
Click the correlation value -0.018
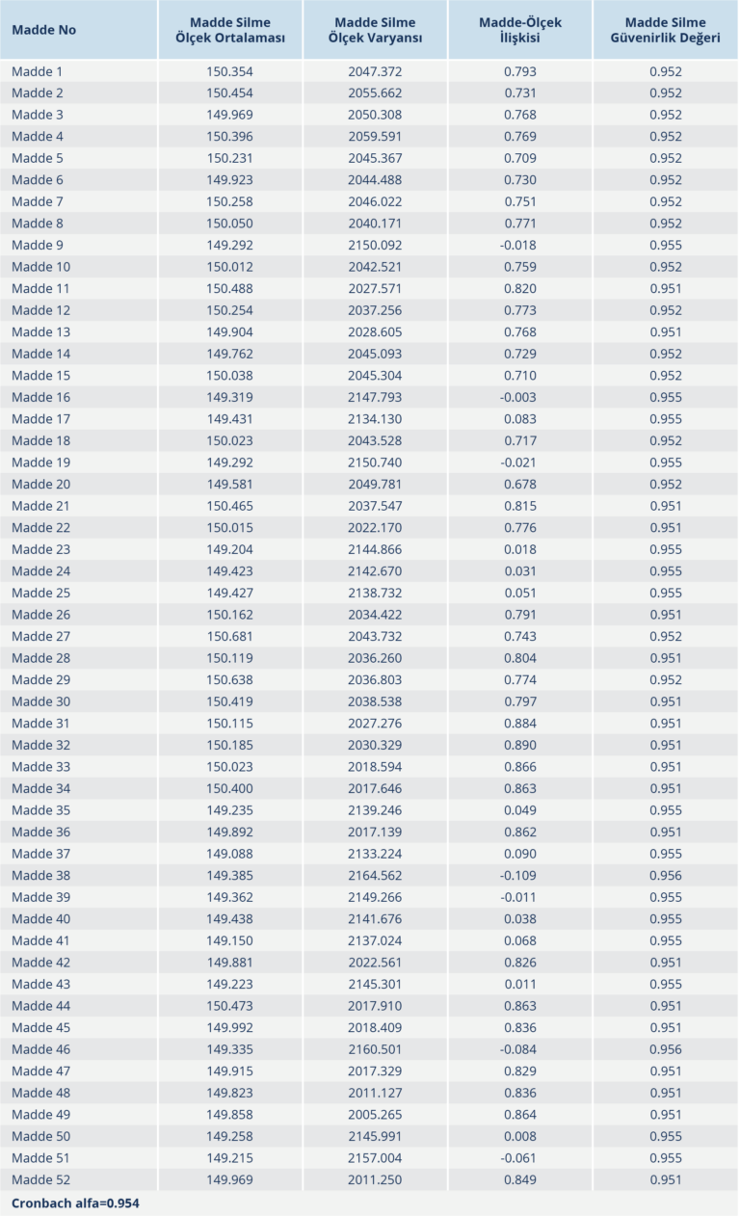518,245
